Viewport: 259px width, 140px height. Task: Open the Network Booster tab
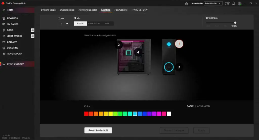point(88,10)
